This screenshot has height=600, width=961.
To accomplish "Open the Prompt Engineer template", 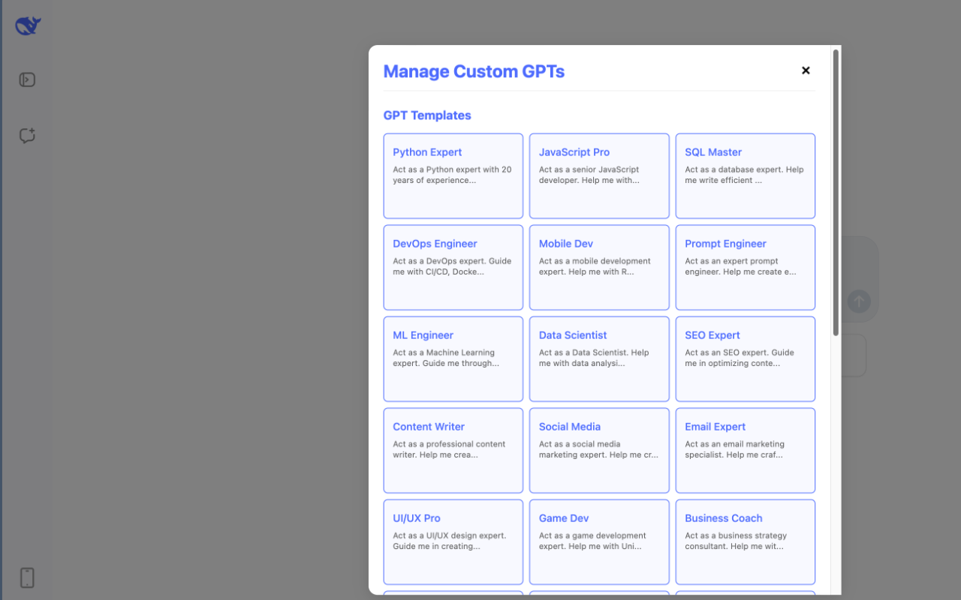I will click(x=745, y=267).
